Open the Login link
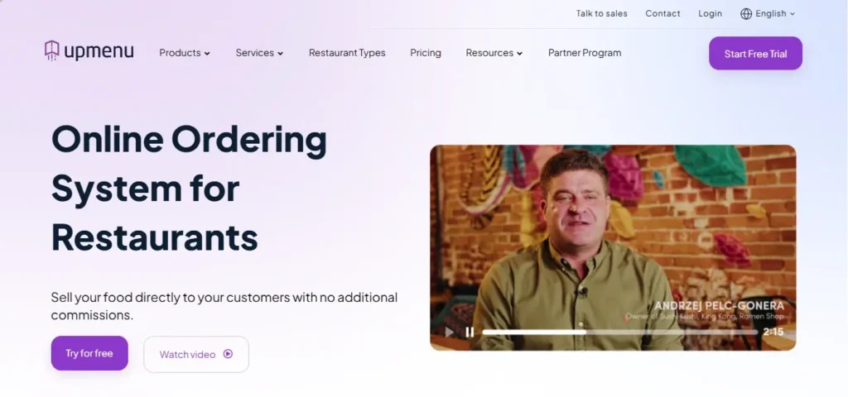Screen dimensions: 848x397 710,14
